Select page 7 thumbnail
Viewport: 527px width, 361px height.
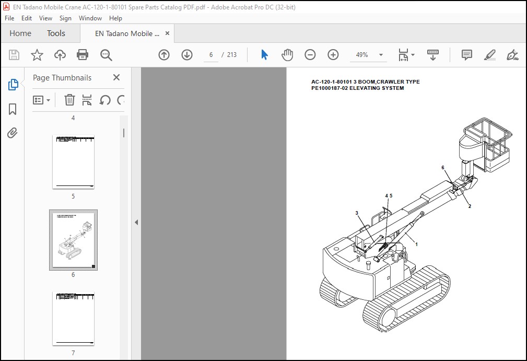[x=73, y=319]
